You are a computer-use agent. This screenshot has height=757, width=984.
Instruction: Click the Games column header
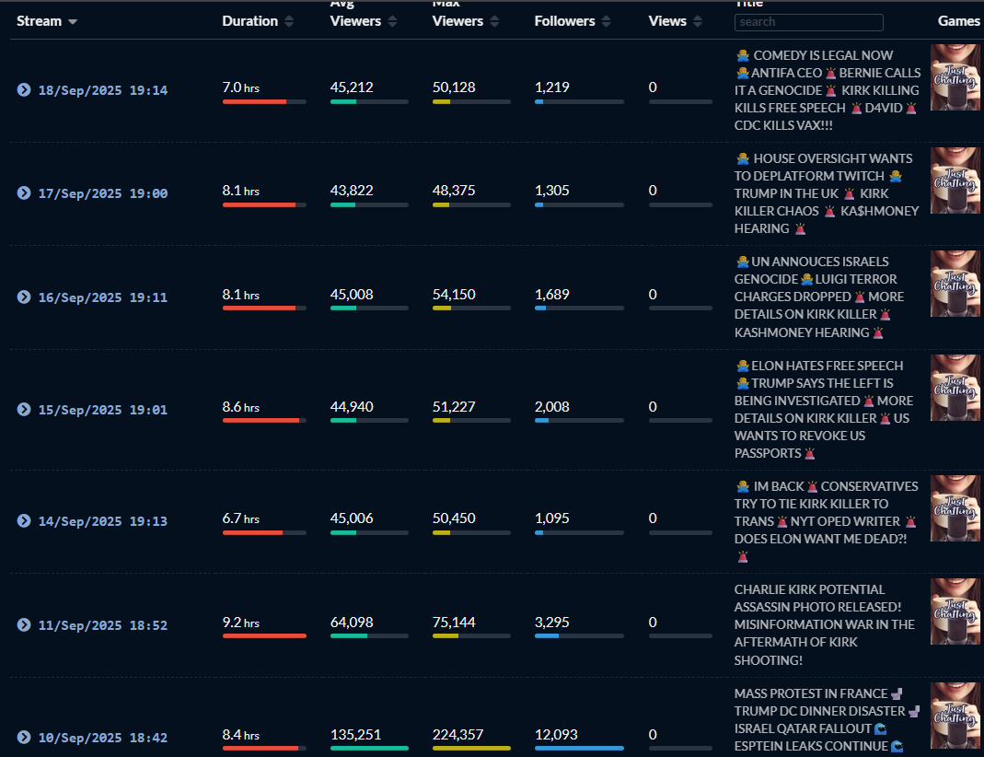point(959,21)
